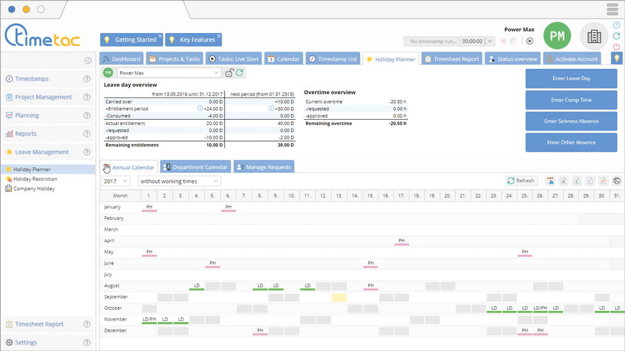
Task: Click the info icon beside +24.00 D
Action: tap(200, 108)
